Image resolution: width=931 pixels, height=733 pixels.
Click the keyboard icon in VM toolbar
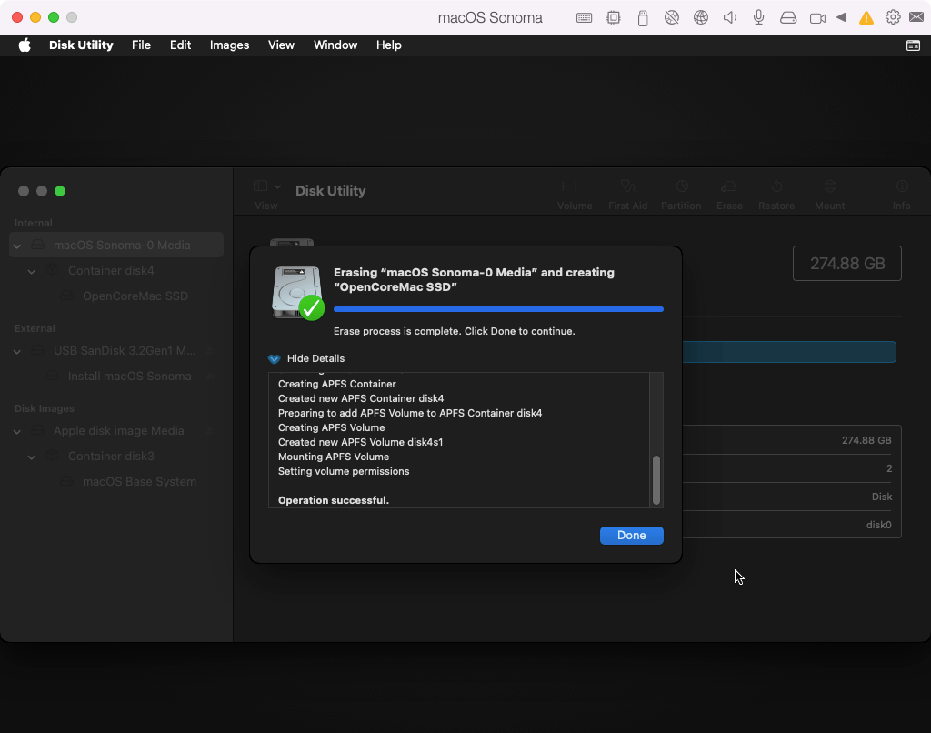pyautogui.click(x=585, y=17)
